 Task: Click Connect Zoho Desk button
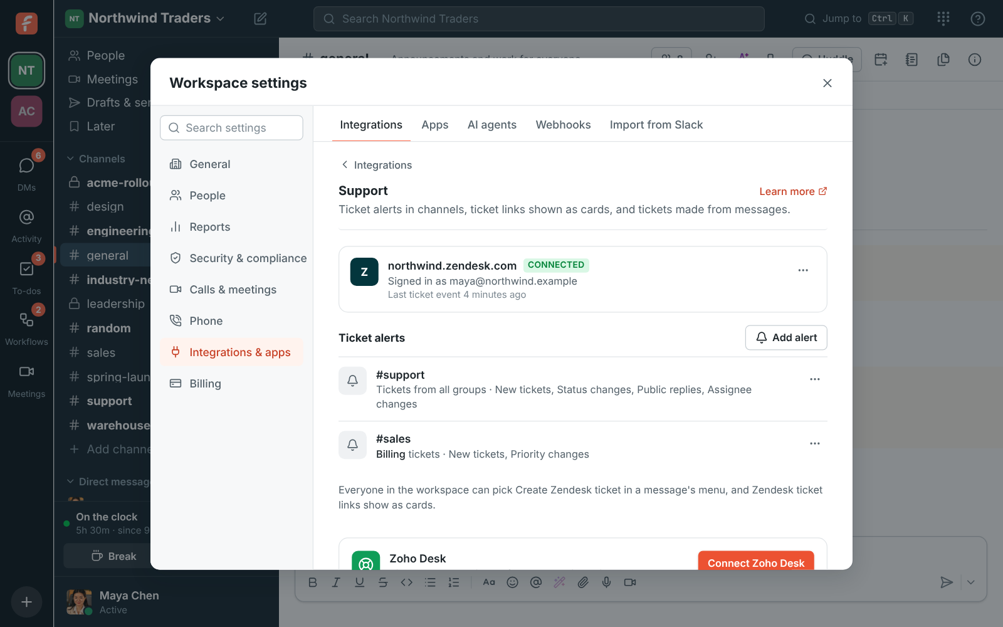tap(756, 561)
